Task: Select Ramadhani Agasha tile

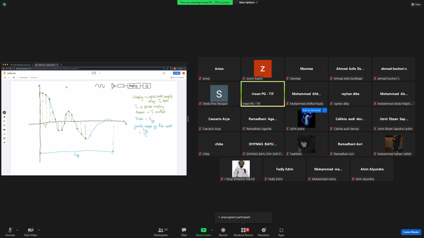Action: 262,119
